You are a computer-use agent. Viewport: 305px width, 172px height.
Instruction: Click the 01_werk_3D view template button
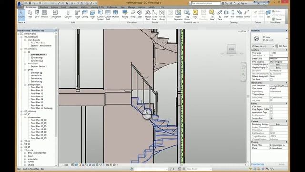[x=278, y=86]
